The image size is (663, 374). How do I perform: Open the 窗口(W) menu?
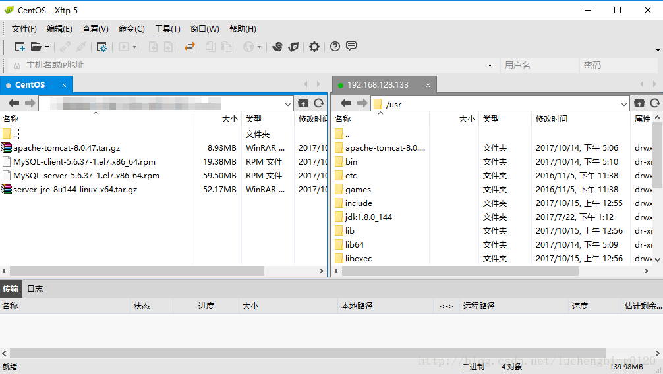[205, 29]
